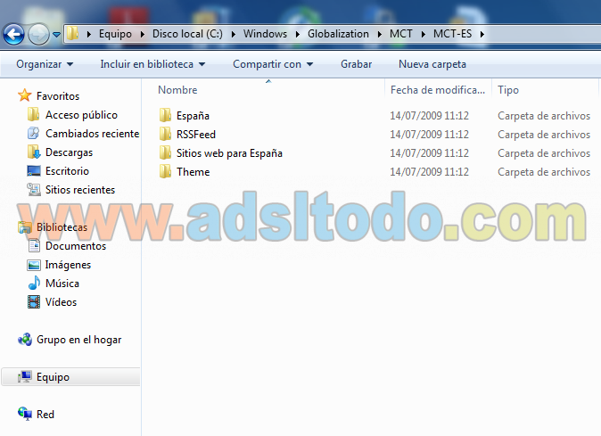Open Escritorio in the sidebar
The image size is (601, 436).
point(67,171)
